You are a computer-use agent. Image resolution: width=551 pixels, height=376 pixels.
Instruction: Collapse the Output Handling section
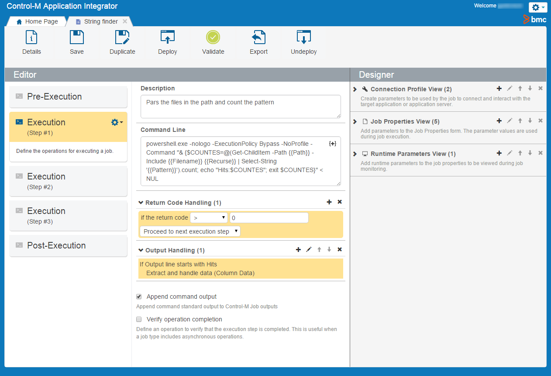click(x=141, y=250)
